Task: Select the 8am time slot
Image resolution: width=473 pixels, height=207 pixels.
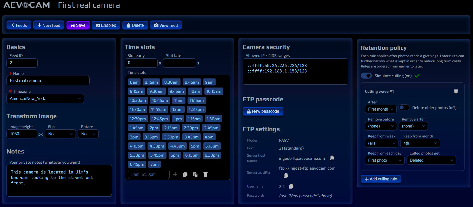Action: (x=134, y=82)
